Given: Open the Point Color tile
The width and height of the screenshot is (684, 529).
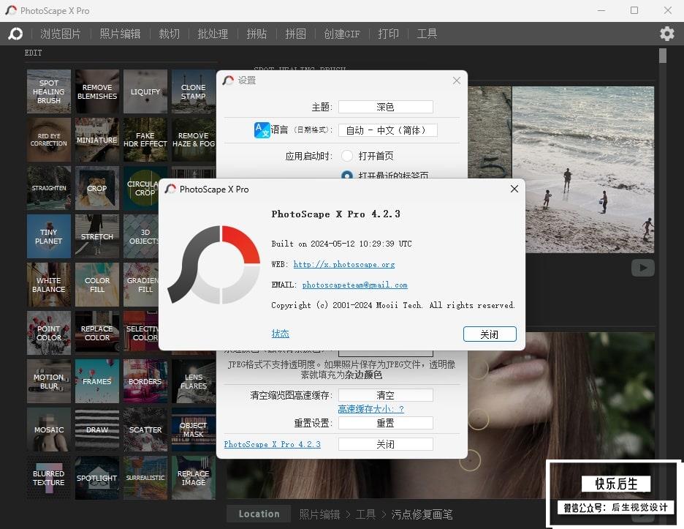Looking at the screenshot, I should click(x=48, y=333).
